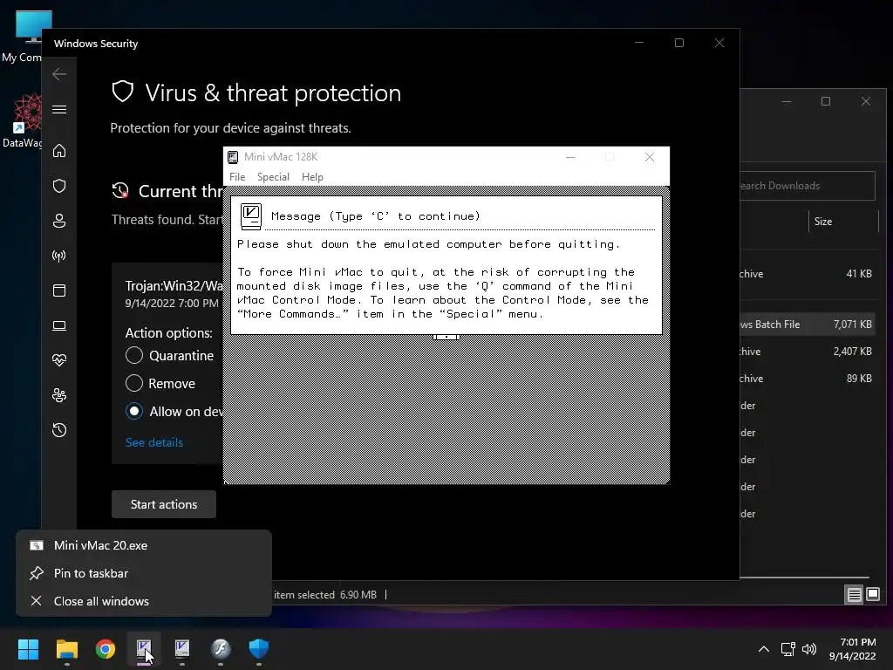Open Firewall & network protection in sidebar
This screenshot has width=893, height=670.
pyautogui.click(x=59, y=256)
